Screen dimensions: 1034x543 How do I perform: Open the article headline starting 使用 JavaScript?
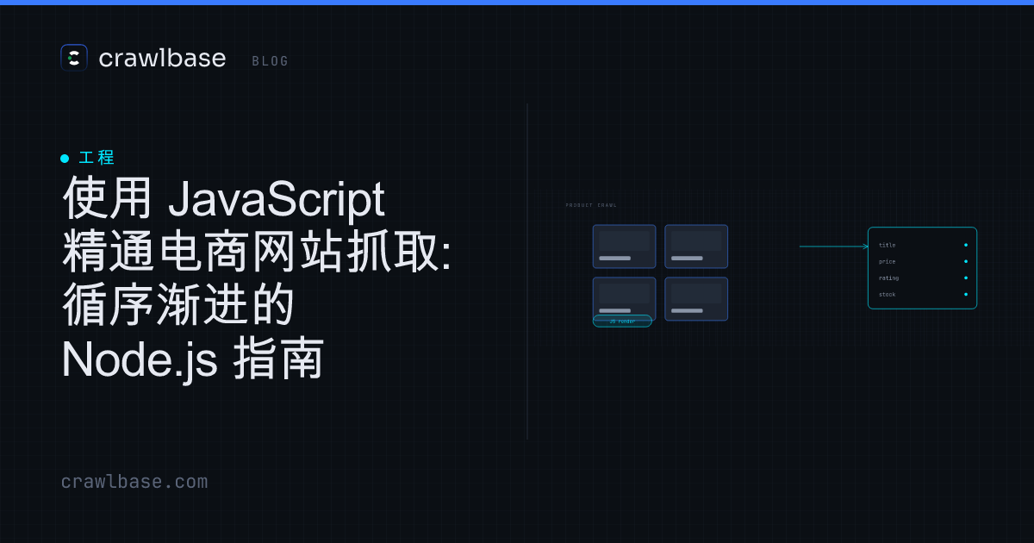[257, 278]
